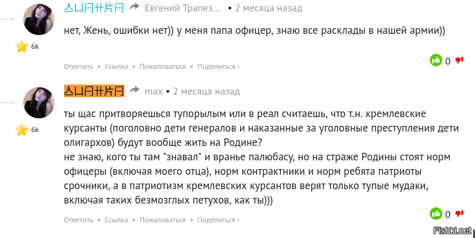Open Ссылка for the second comment
This screenshot has width=475, height=238.
click(x=116, y=220)
